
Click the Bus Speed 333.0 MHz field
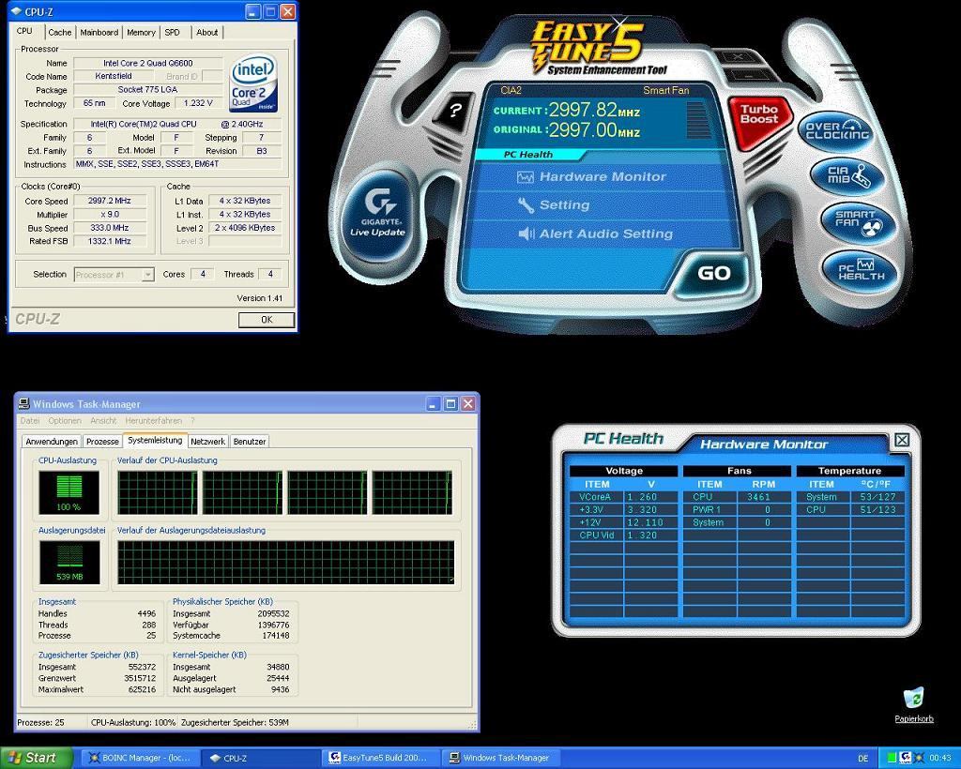[110, 228]
